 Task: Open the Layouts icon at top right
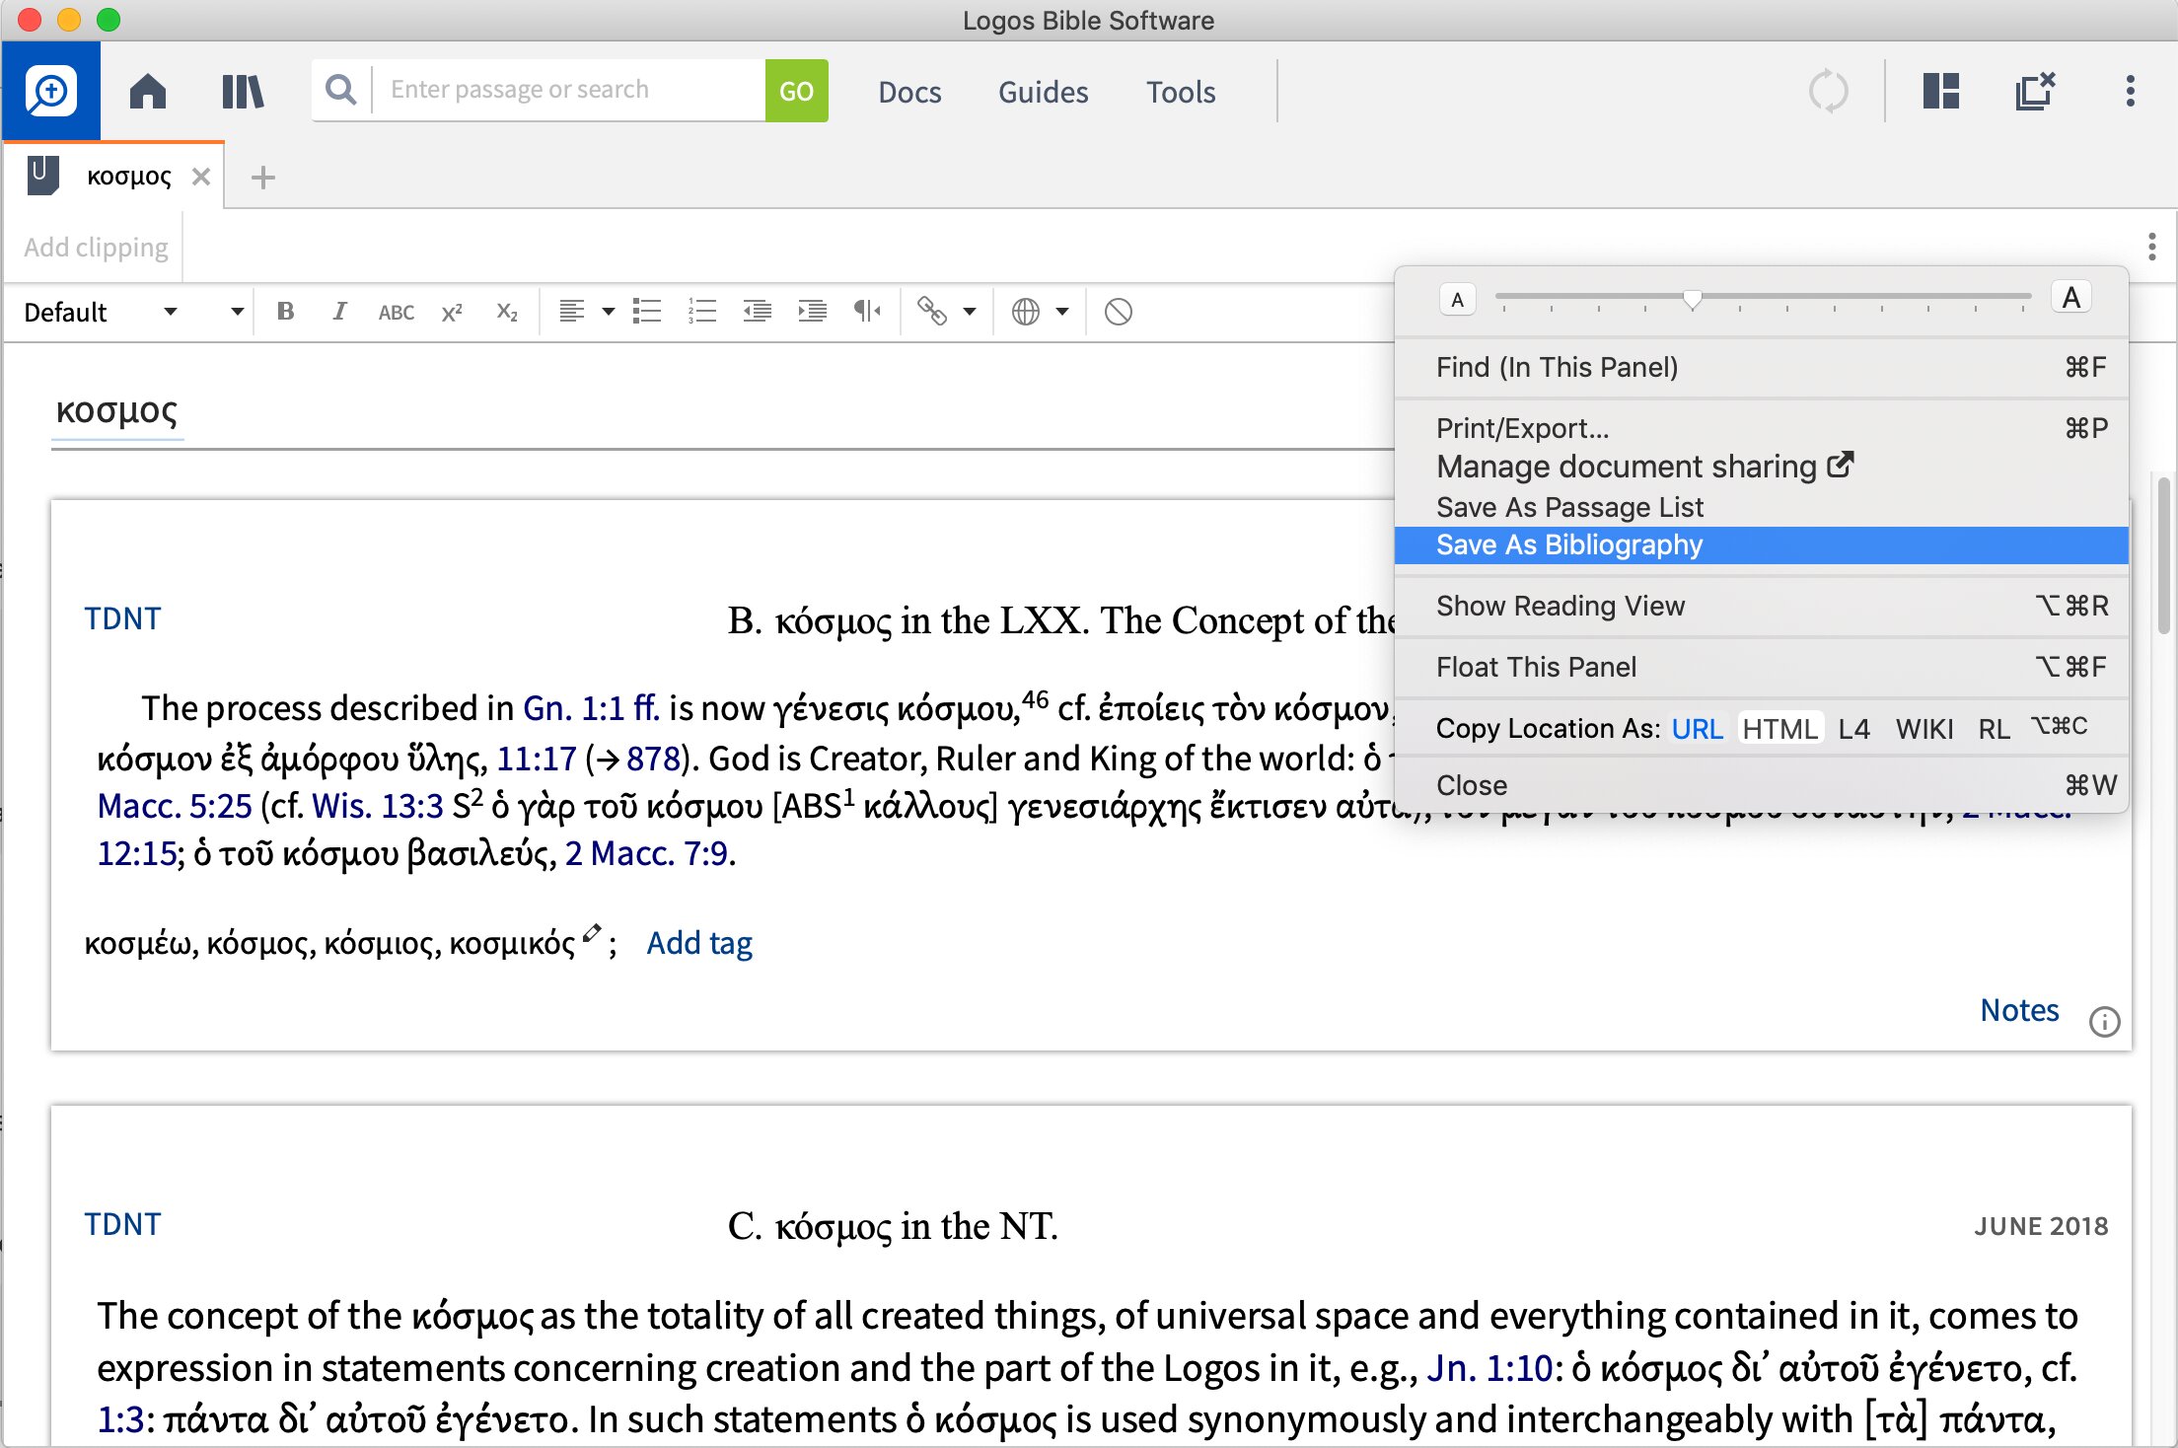point(1940,92)
